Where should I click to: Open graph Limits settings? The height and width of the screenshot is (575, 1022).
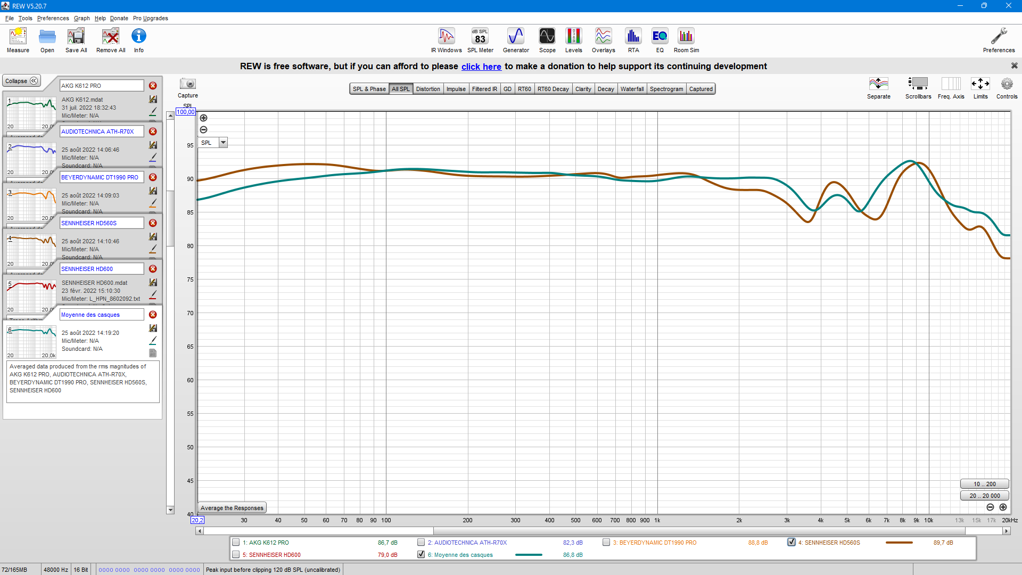pos(980,88)
